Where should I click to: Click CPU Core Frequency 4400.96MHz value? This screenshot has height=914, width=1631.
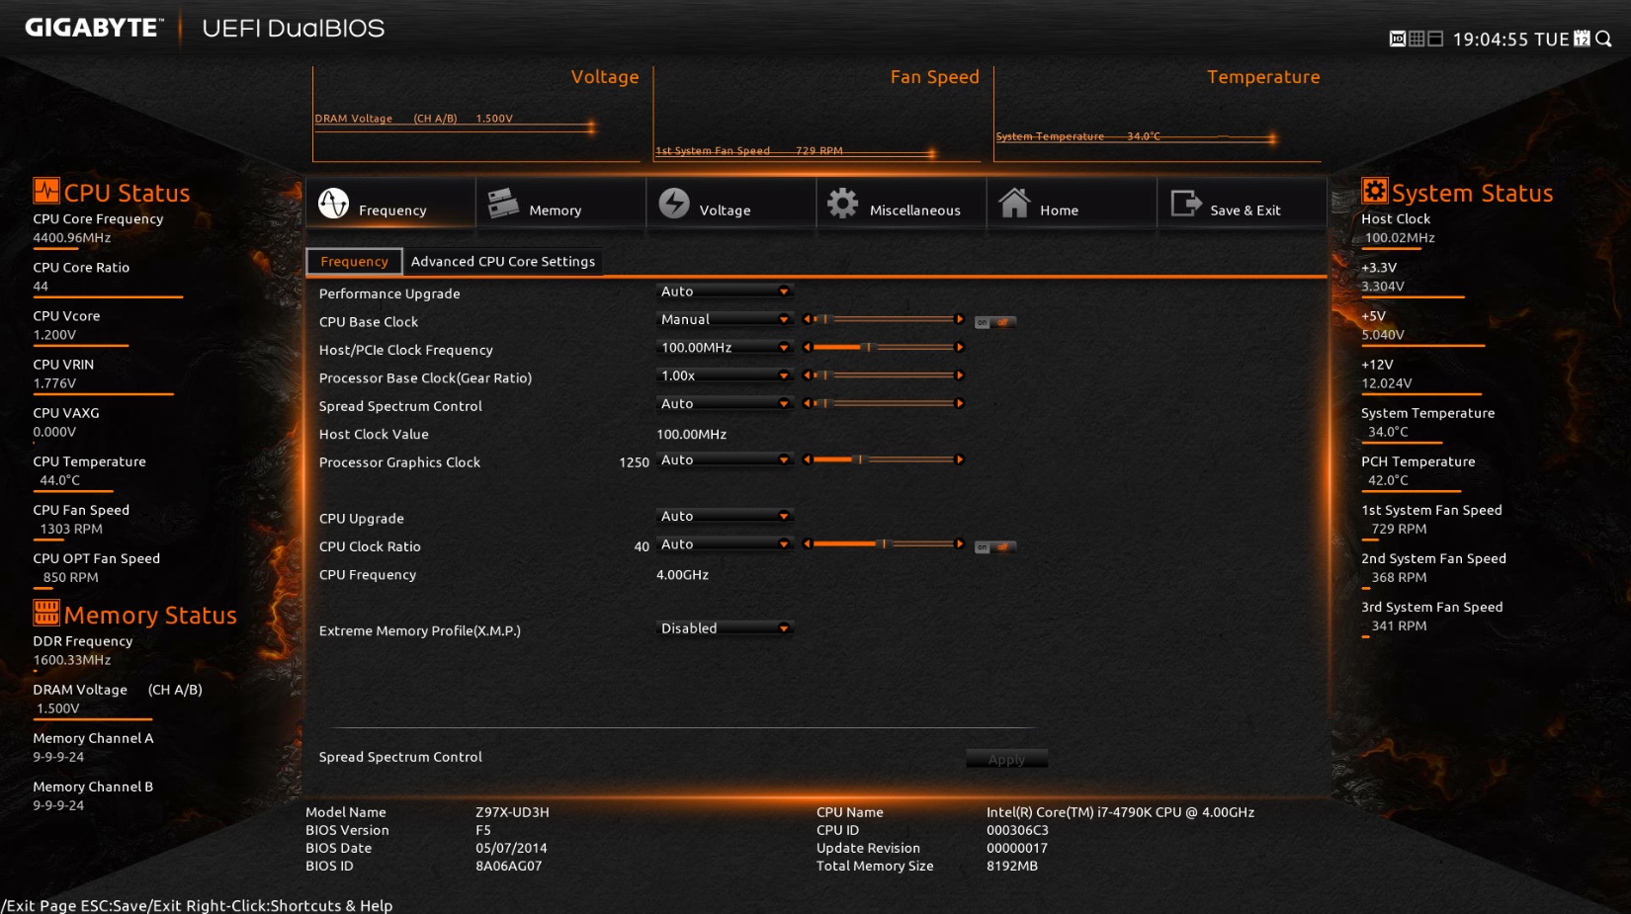point(72,237)
